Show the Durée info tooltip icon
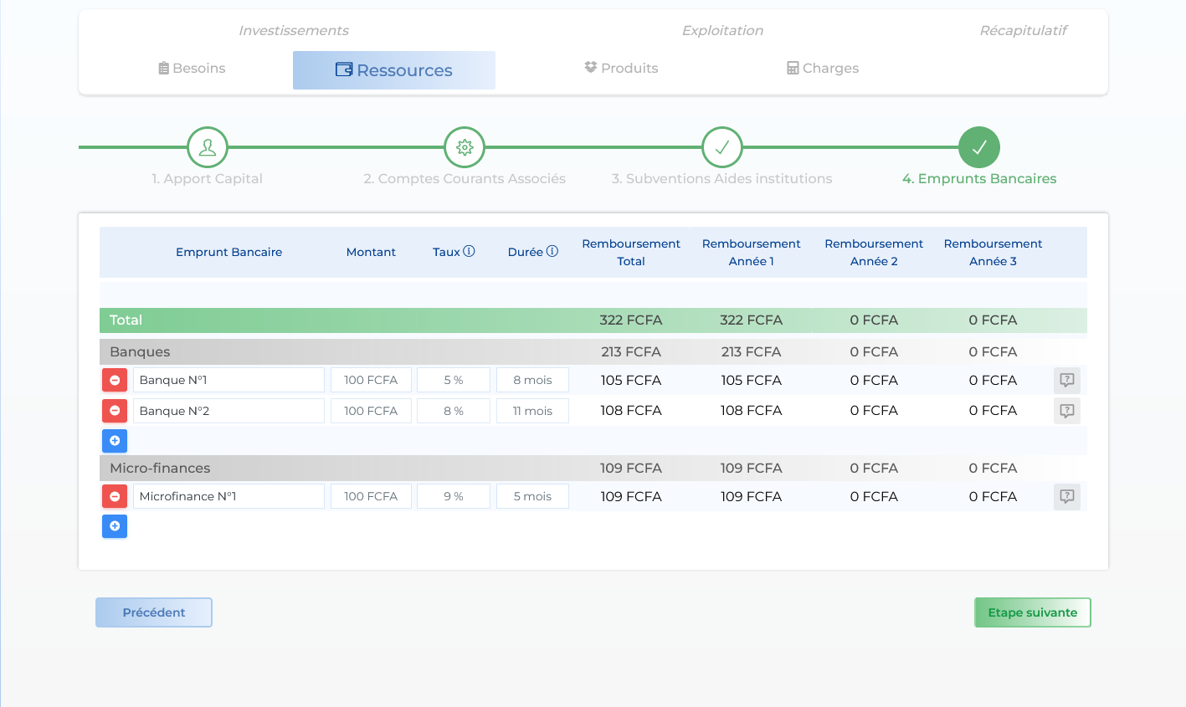The width and height of the screenshot is (1186, 707). [552, 251]
